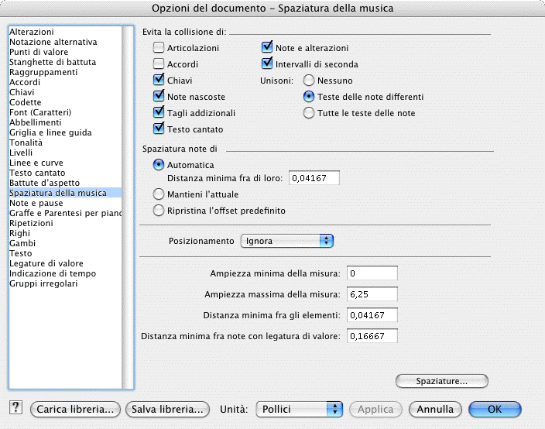Uncheck the Testo cantato checkbox
Image resolution: width=545 pixels, height=429 pixels.
point(159,129)
